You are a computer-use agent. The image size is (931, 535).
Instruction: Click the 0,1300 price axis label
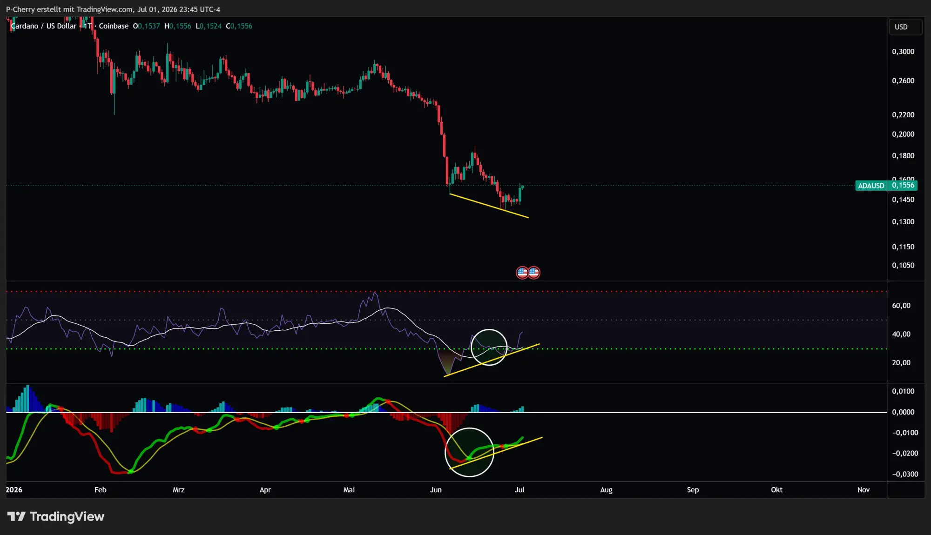click(903, 222)
